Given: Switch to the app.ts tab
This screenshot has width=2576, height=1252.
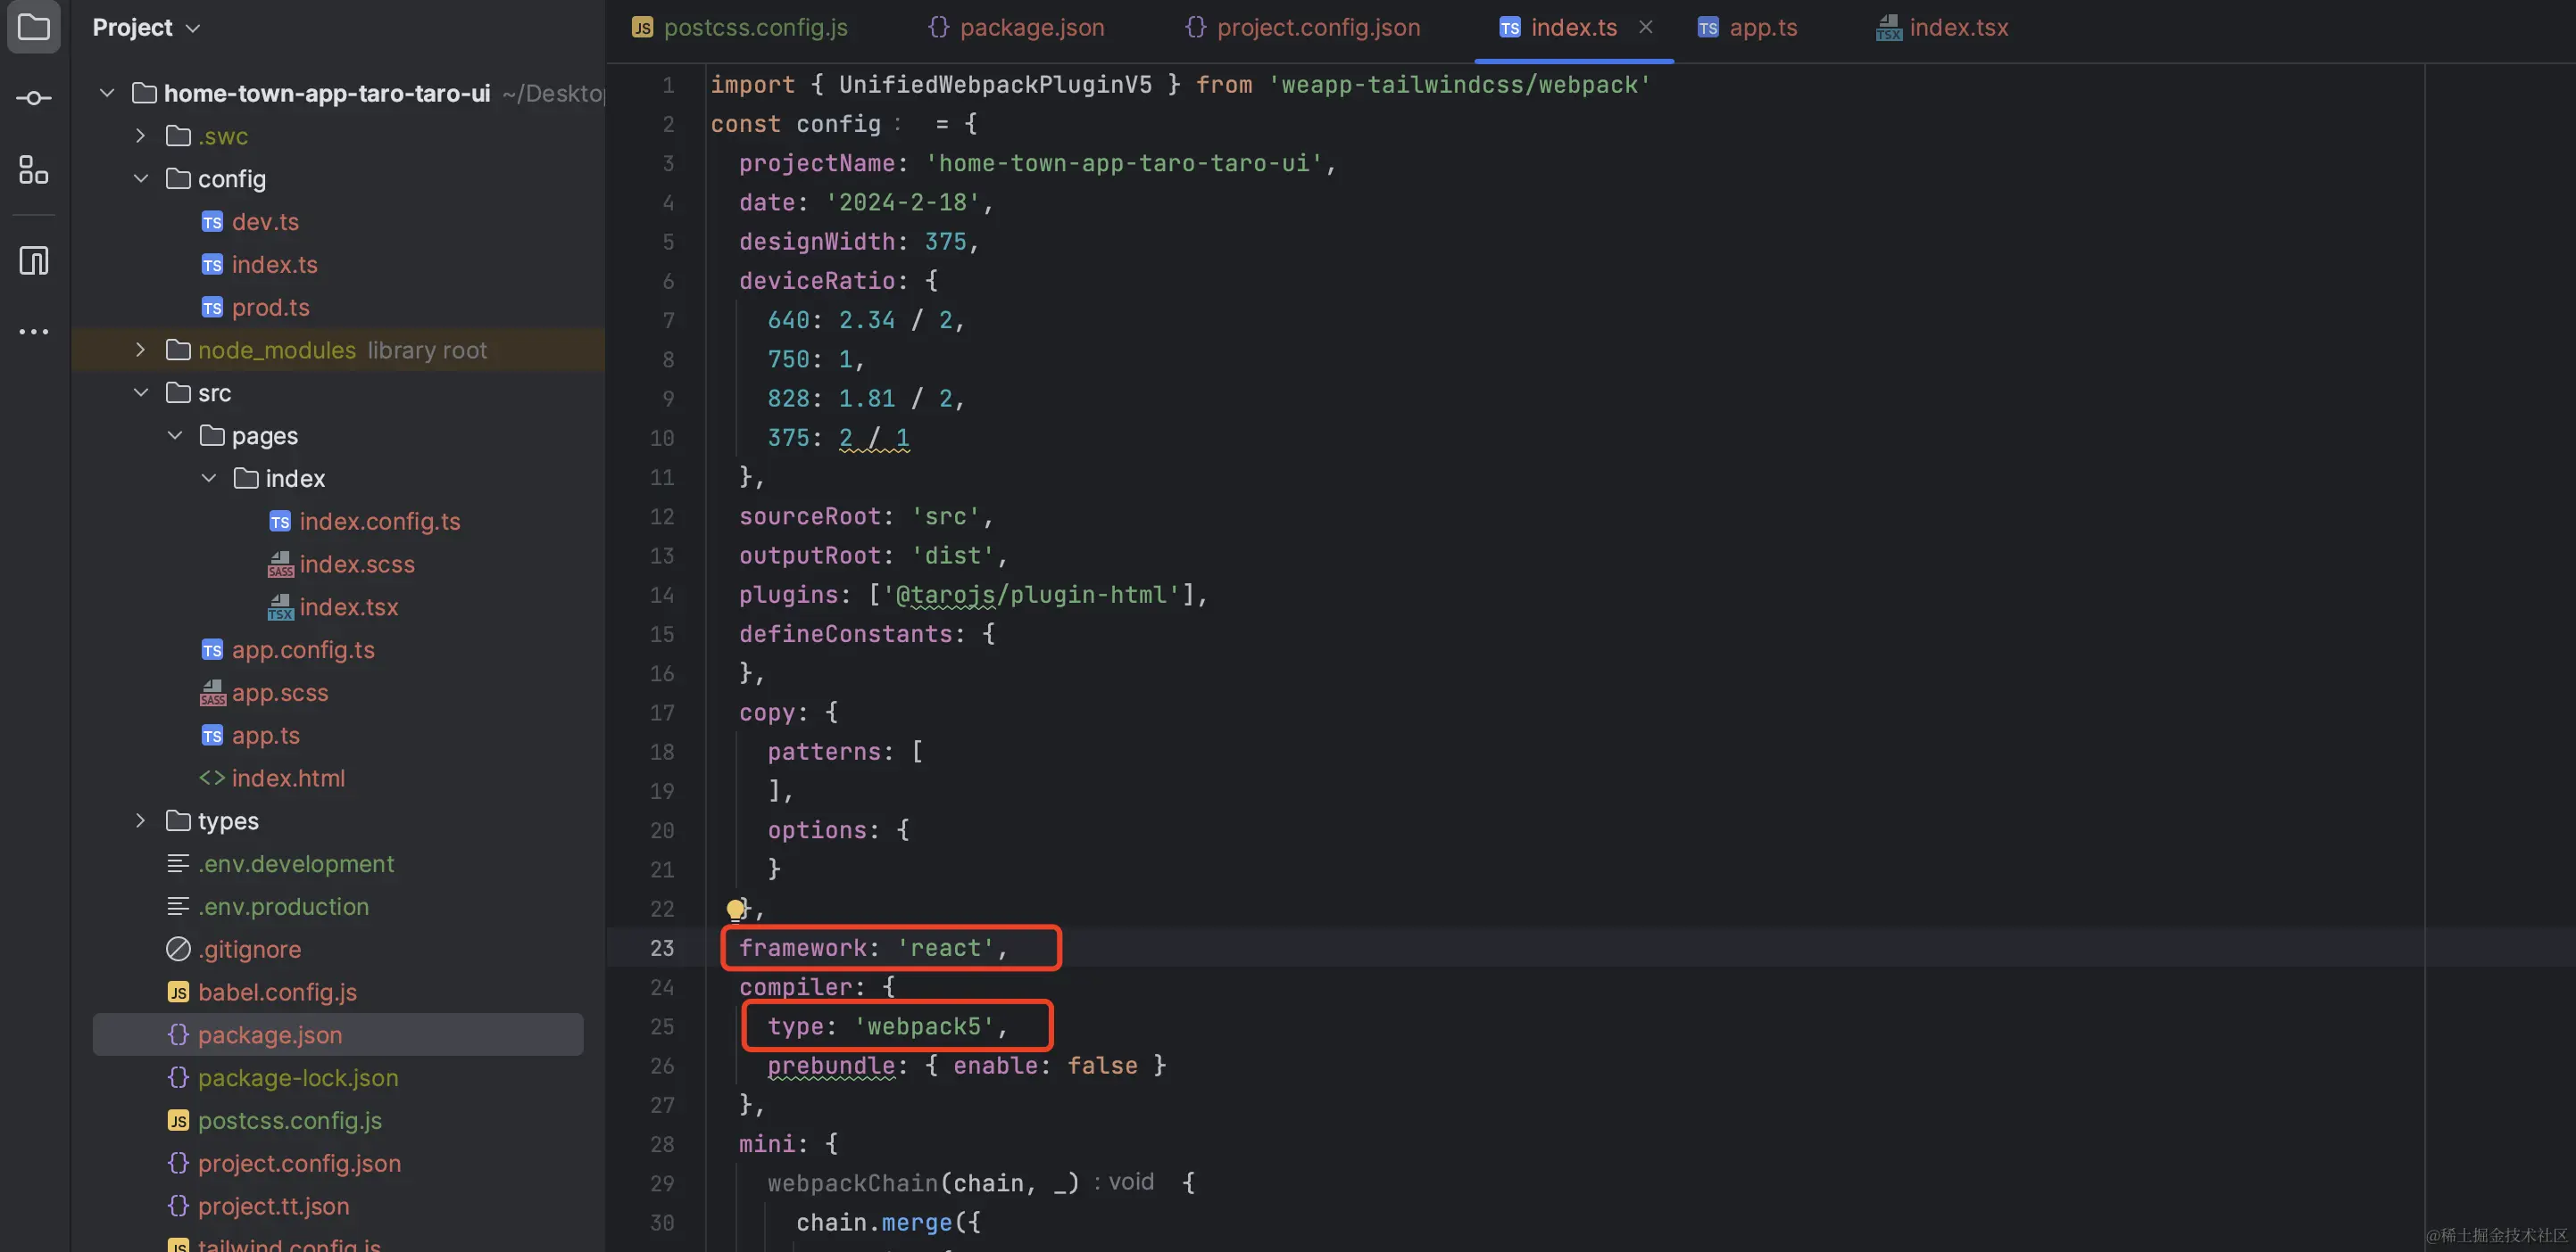Looking at the screenshot, I should click(1763, 27).
